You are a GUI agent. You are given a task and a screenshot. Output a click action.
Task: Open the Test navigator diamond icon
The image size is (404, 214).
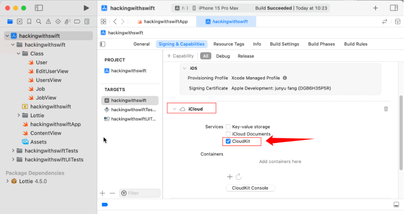[58, 21]
